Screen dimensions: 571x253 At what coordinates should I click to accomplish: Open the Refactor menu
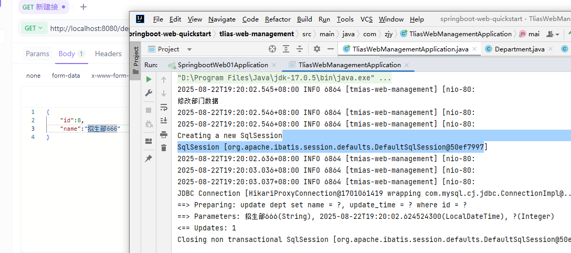coord(278,19)
